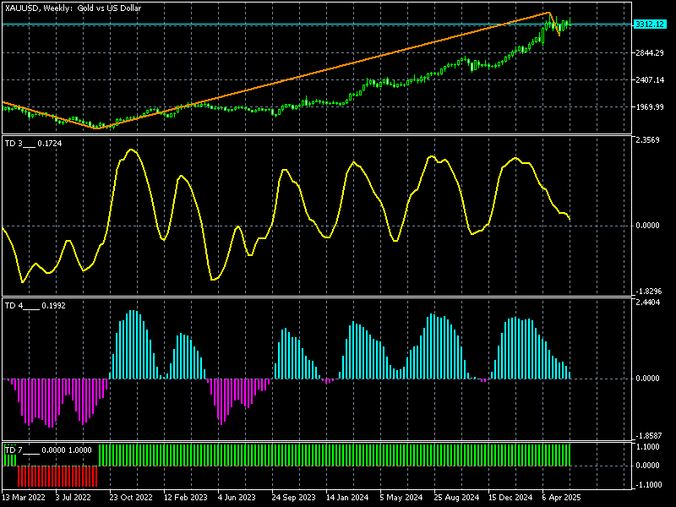Click the 1.1000 scale value in TD 7
This screenshot has width=676, height=507.
click(x=647, y=447)
